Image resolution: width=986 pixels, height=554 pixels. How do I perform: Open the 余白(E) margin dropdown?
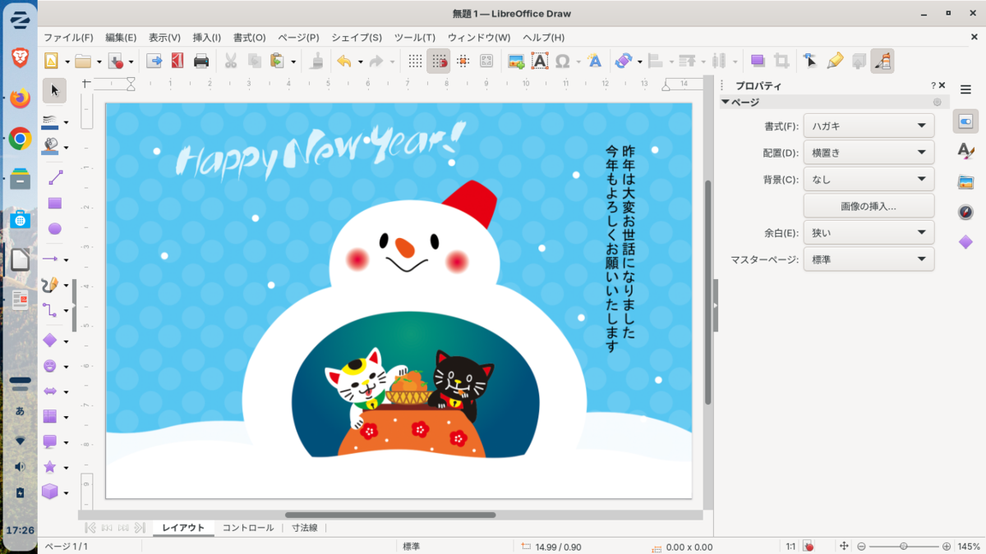(869, 232)
